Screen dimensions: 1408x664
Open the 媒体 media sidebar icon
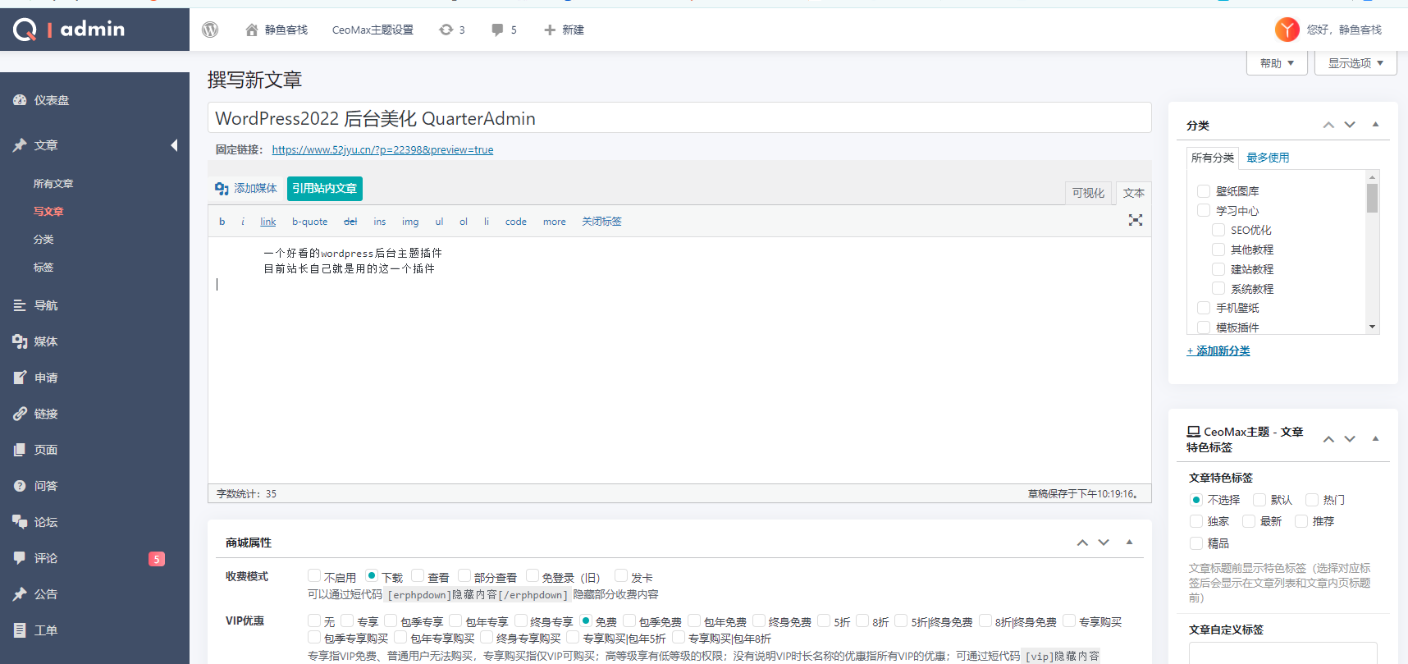[x=21, y=341]
